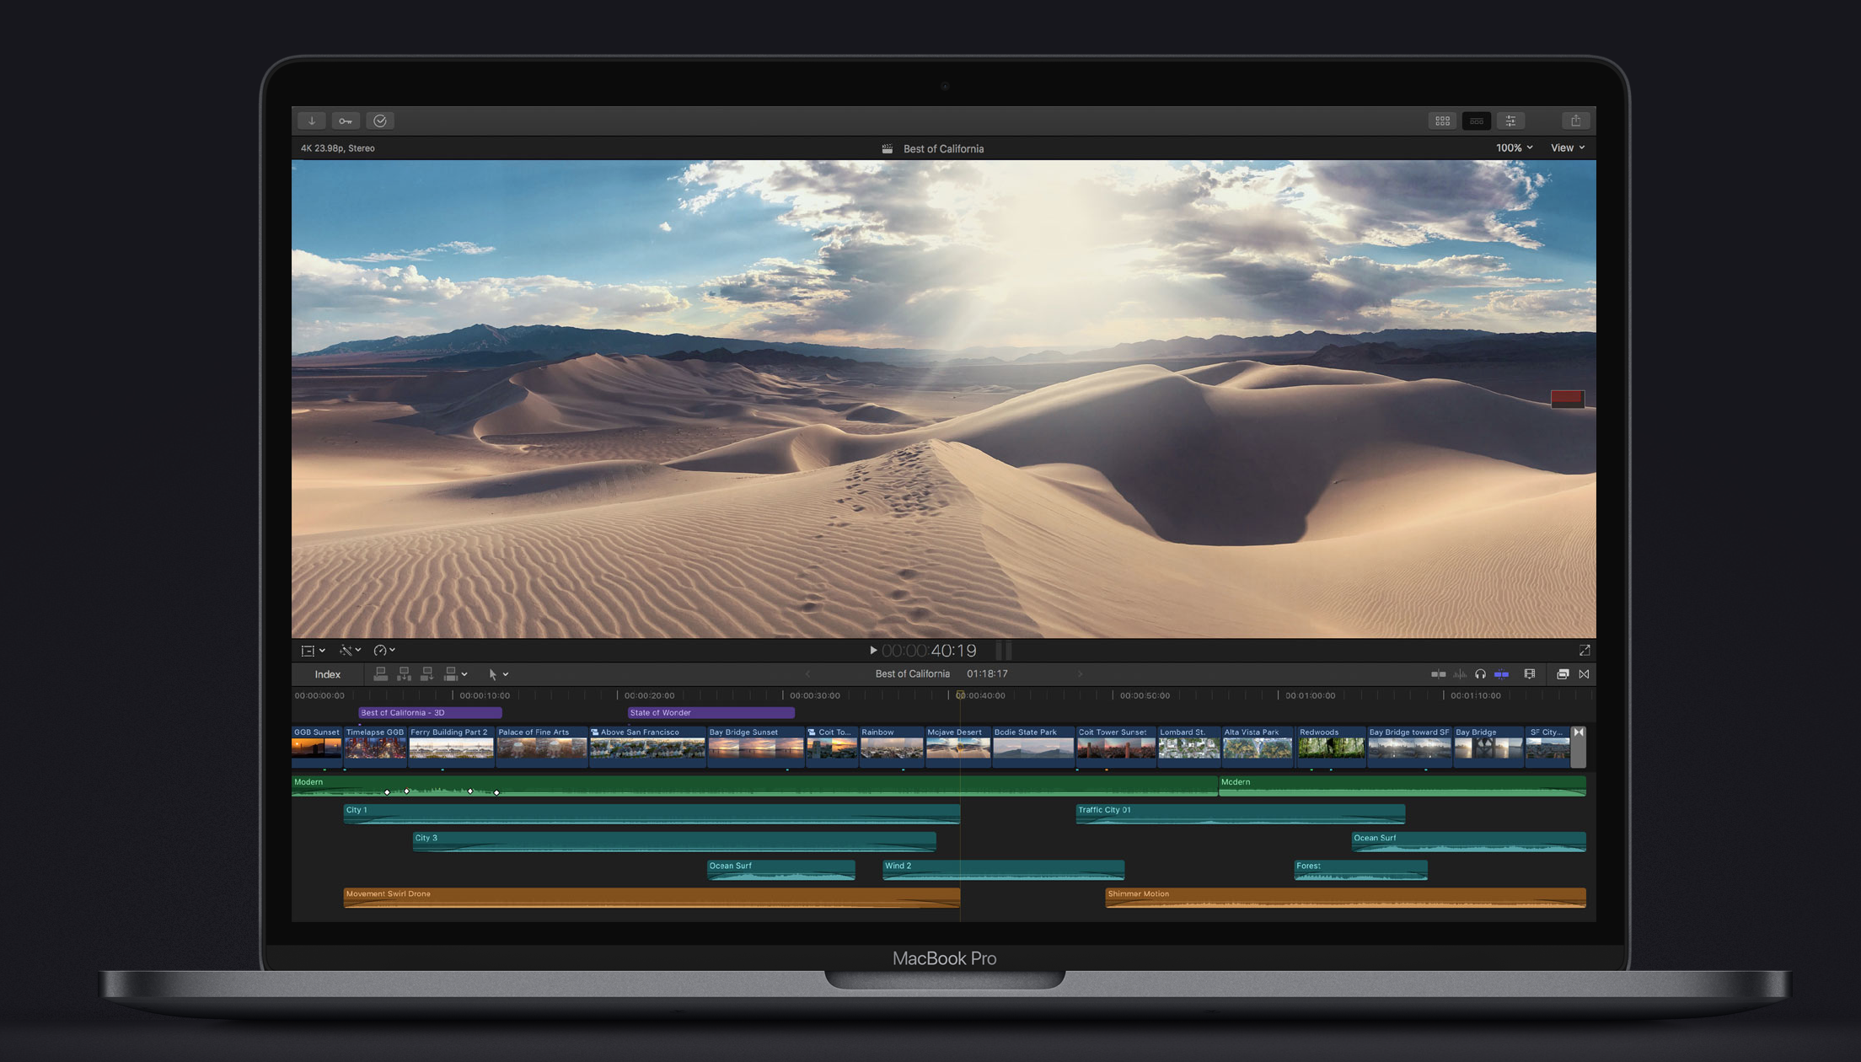Select the State of Wonder title clip

710,713
